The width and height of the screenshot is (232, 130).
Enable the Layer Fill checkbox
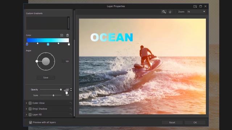pos(30,114)
